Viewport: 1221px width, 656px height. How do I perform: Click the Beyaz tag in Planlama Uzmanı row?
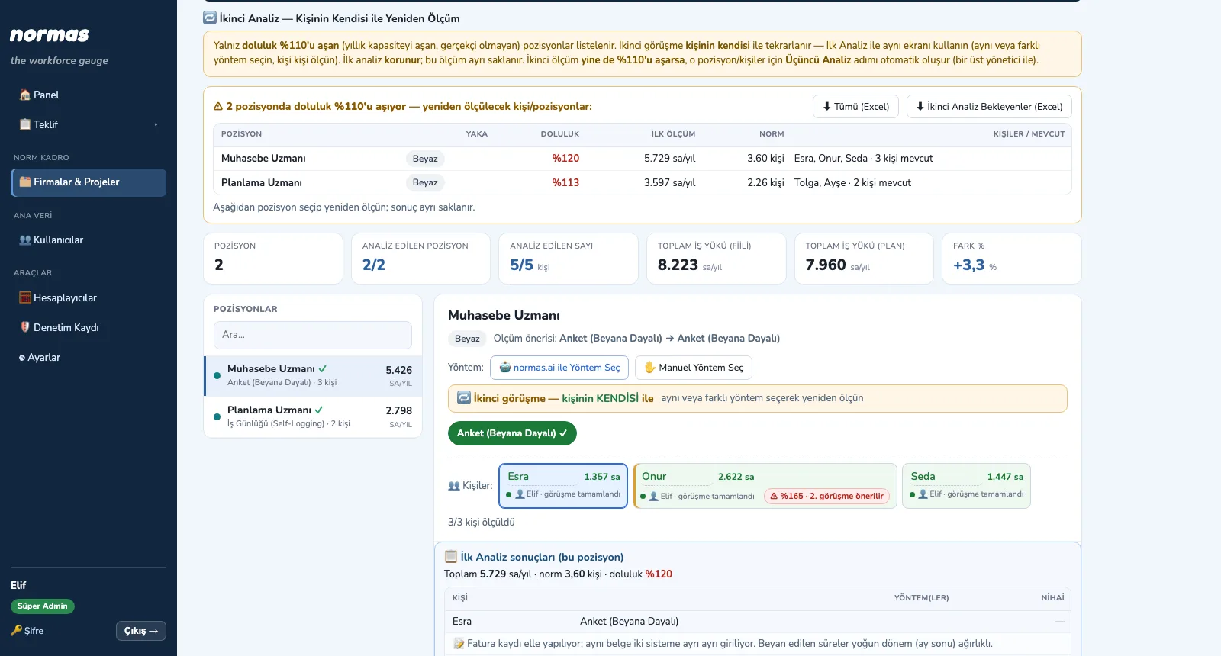click(x=425, y=183)
